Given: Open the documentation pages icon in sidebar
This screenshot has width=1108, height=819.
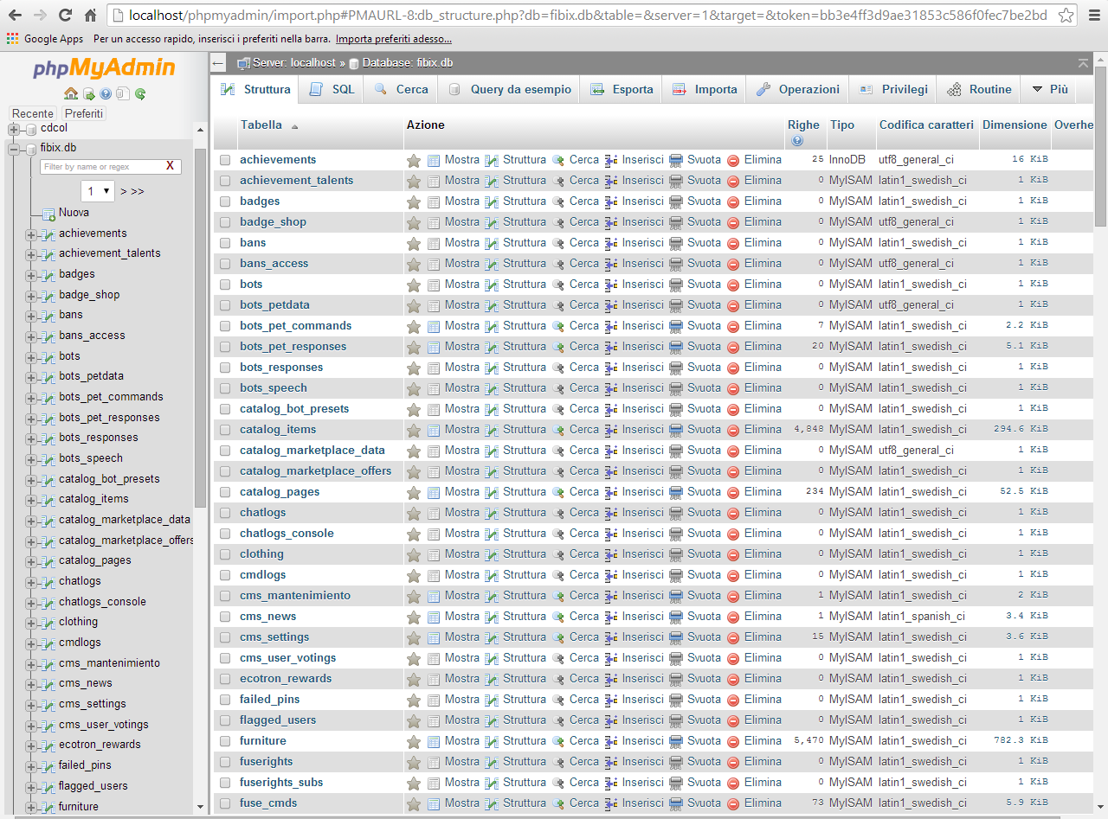Looking at the screenshot, I should point(122,93).
